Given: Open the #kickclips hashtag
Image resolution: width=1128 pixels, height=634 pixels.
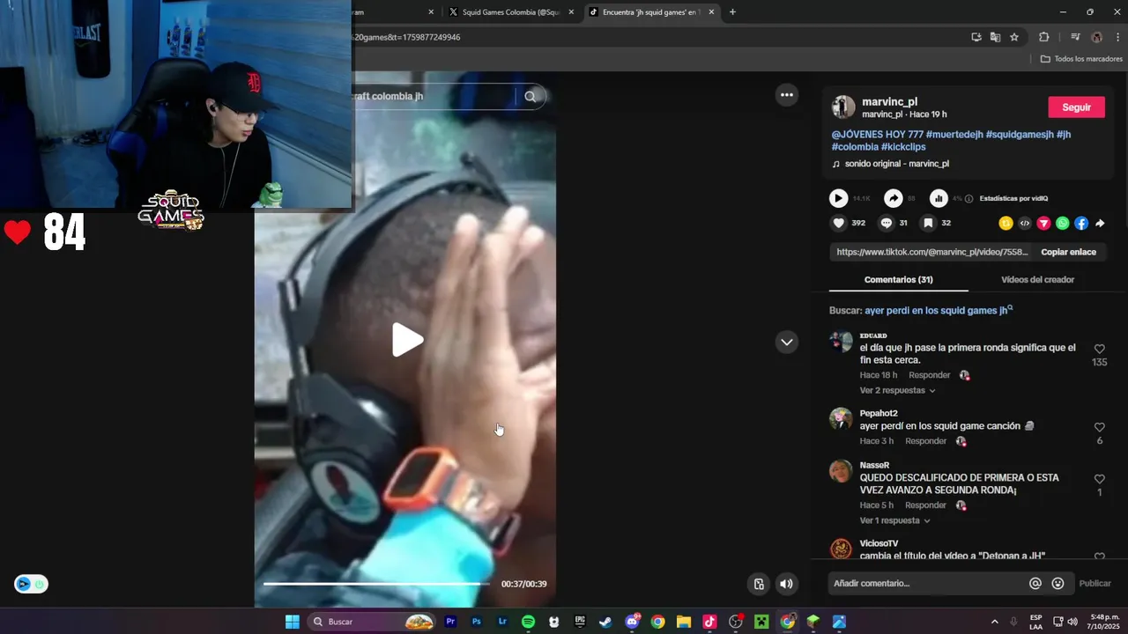Looking at the screenshot, I should coord(903,147).
